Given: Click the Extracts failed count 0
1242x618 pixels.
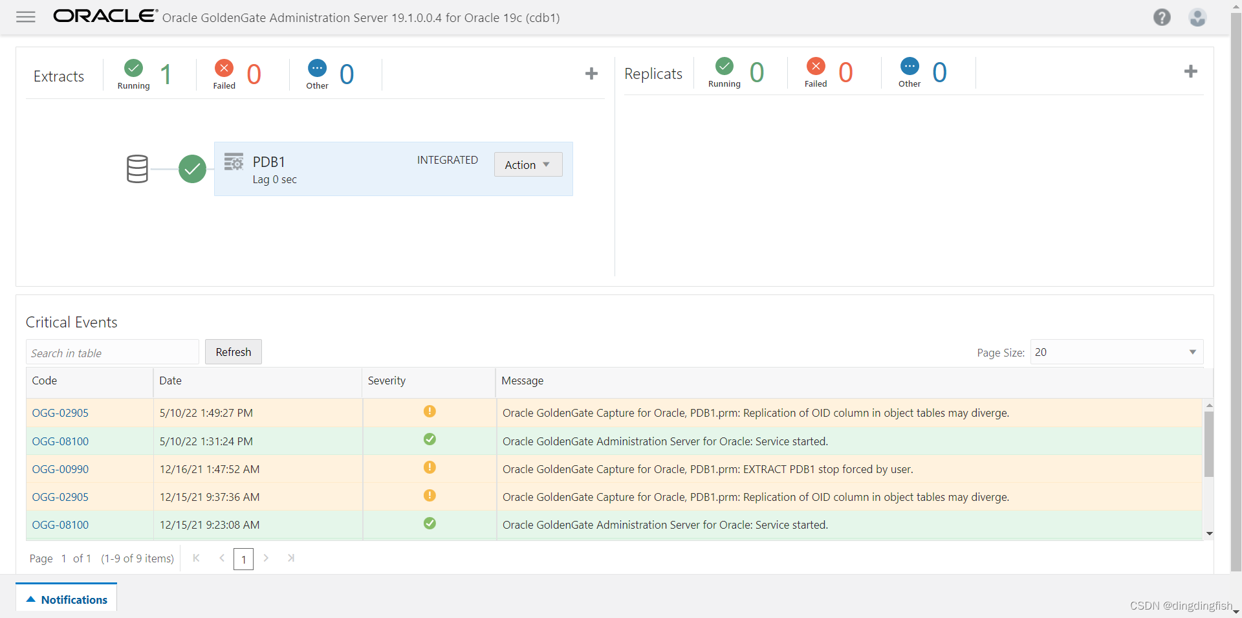Looking at the screenshot, I should 254,74.
